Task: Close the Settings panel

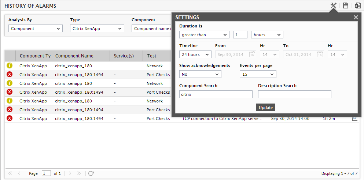Action: (356, 17)
